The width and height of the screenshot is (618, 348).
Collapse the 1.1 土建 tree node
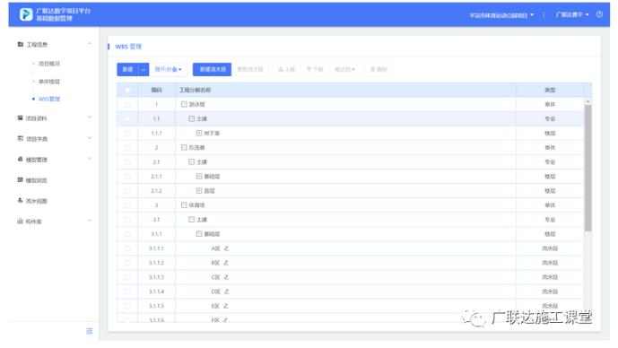click(x=191, y=118)
